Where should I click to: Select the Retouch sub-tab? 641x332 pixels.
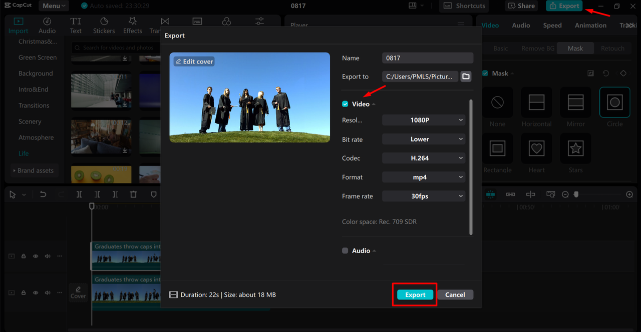(612, 48)
